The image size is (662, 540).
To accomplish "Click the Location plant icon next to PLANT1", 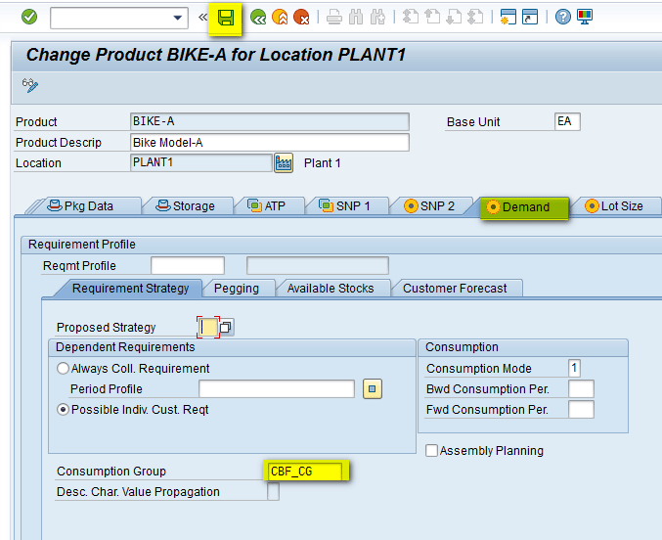I will (x=284, y=162).
